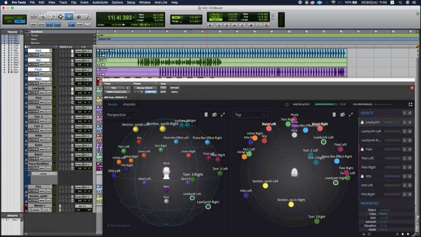Image resolution: width=421 pixels, height=237 pixels.
Task: Click the Go to End transport button
Action: tap(243, 25)
